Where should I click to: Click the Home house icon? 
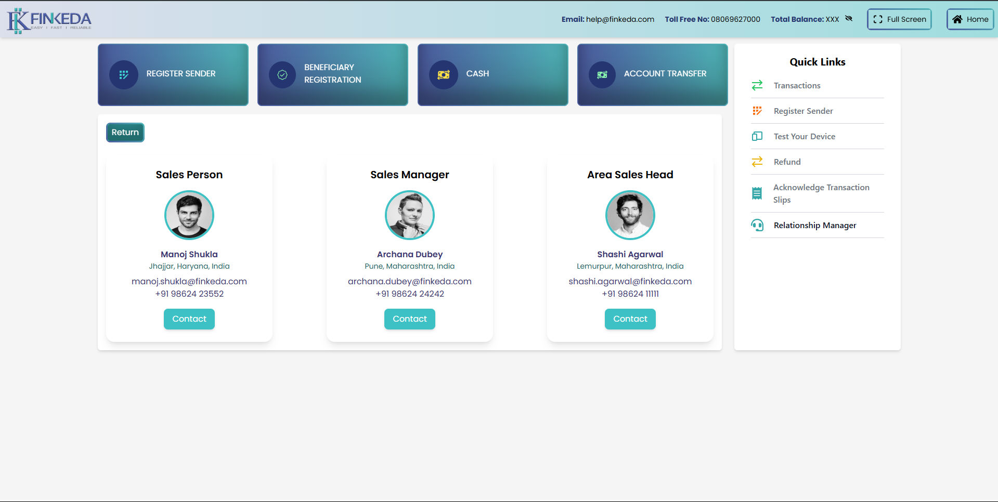tap(957, 19)
